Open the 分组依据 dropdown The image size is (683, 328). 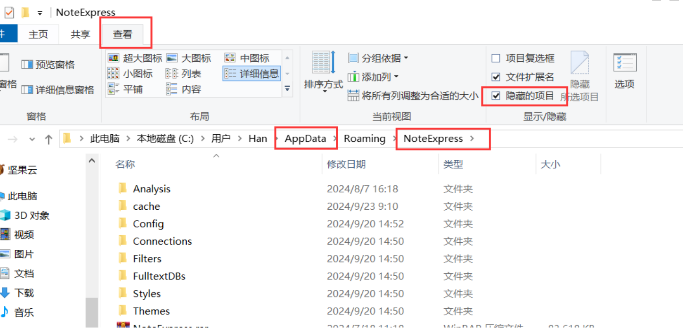pyautogui.click(x=378, y=58)
